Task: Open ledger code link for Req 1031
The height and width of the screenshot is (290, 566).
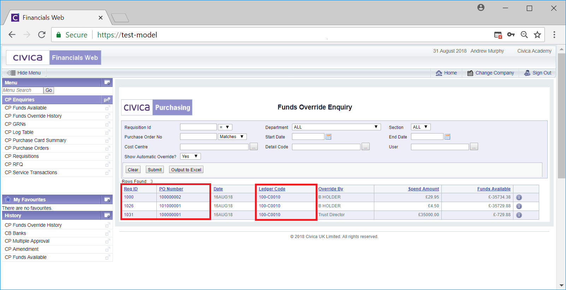Action: pos(269,215)
